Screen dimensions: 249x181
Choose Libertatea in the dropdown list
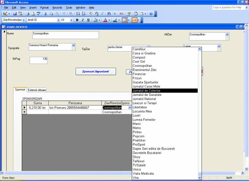coord(142,107)
